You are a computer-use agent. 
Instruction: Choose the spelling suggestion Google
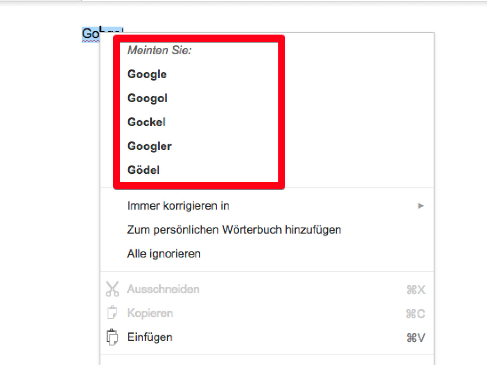(x=147, y=75)
